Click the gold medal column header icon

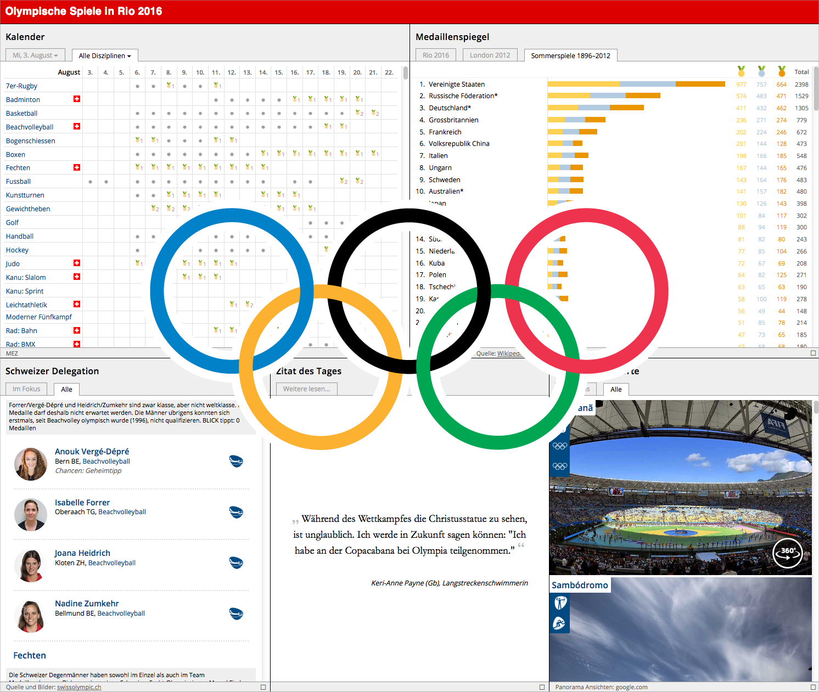741,71
